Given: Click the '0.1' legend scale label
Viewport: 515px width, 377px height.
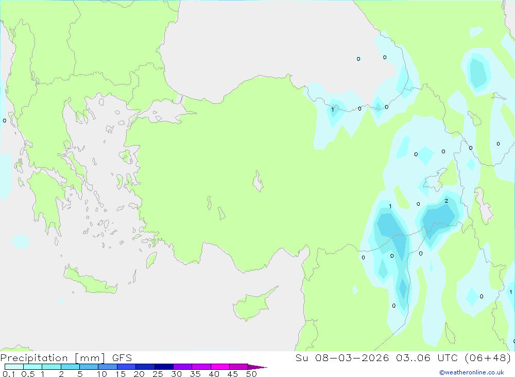Looking at the screenshot, I should coord(9,374).
